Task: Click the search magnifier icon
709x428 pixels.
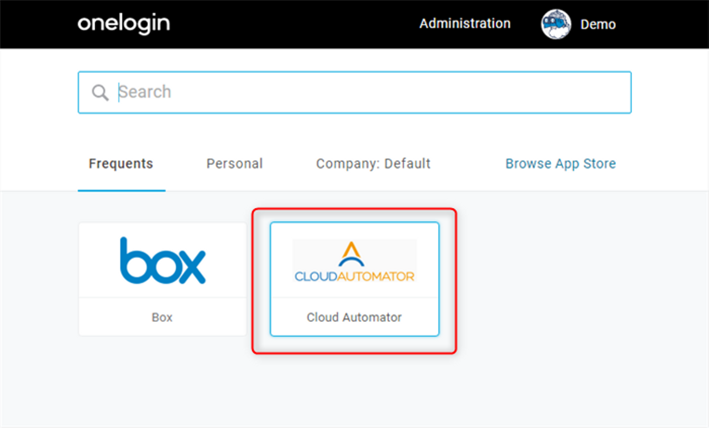Action: 100,92
